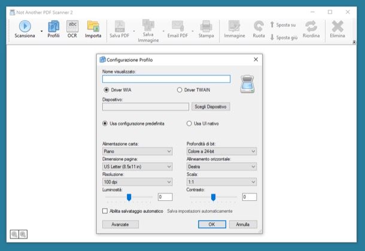Screen dimensions: 365x251
Task: Click the Nome visualizzato text field
Action: pos(166,79)
